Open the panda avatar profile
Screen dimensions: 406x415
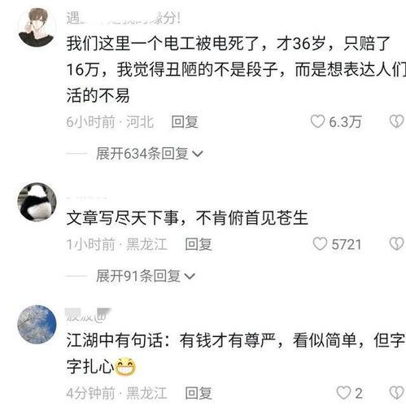37,202
